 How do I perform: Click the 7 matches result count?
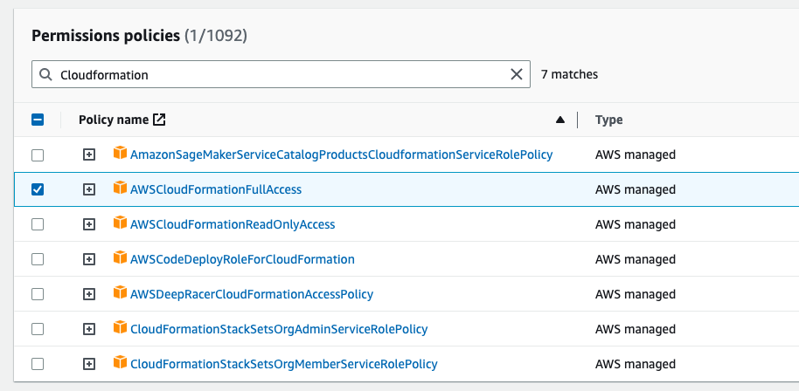570,74
